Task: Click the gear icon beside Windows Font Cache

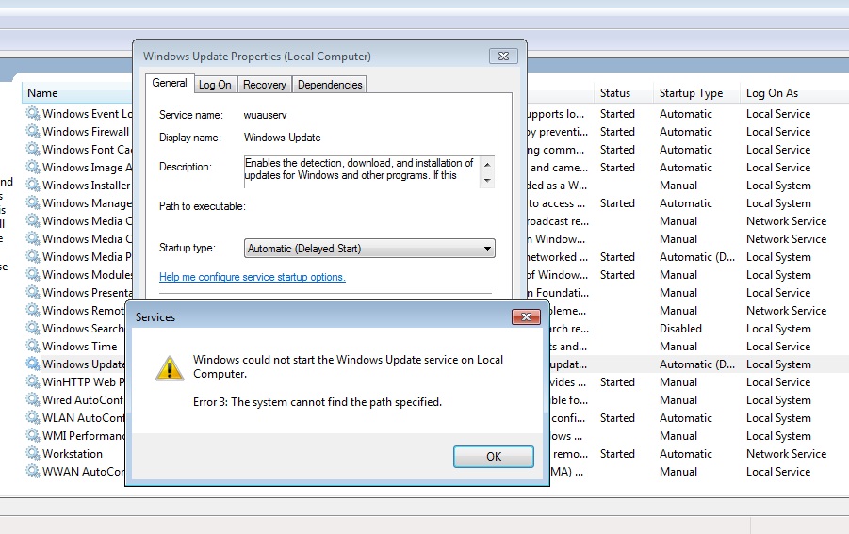Action: [33, 150]
